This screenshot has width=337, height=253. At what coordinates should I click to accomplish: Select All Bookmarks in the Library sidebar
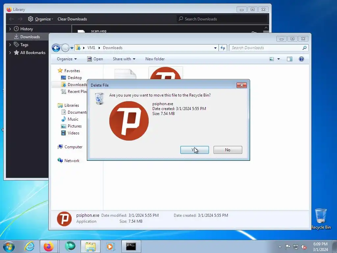[30, 53]
